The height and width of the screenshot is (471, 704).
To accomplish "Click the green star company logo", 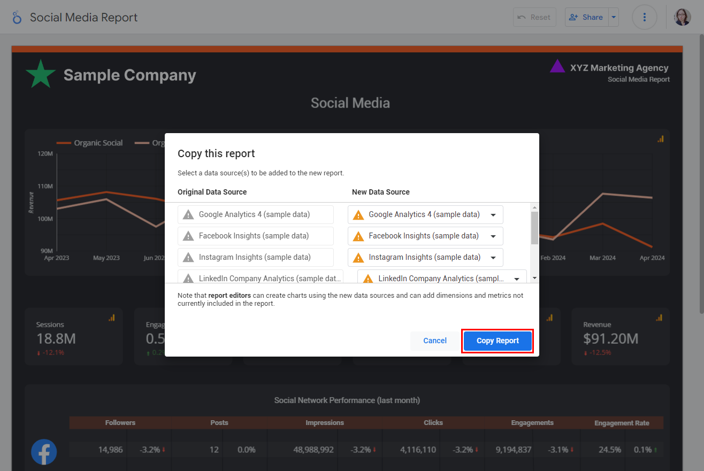I will click(x=41, y=74).
